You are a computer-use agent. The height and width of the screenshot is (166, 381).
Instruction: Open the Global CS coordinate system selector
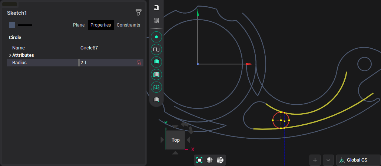(358, 160)
